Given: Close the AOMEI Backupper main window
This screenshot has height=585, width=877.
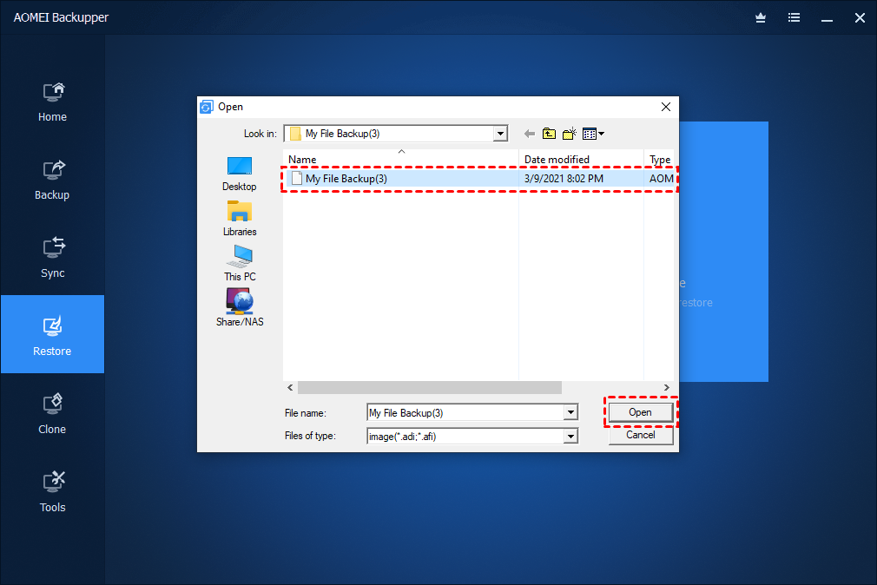Looking at the screenshot, I should tap(860, 18).
